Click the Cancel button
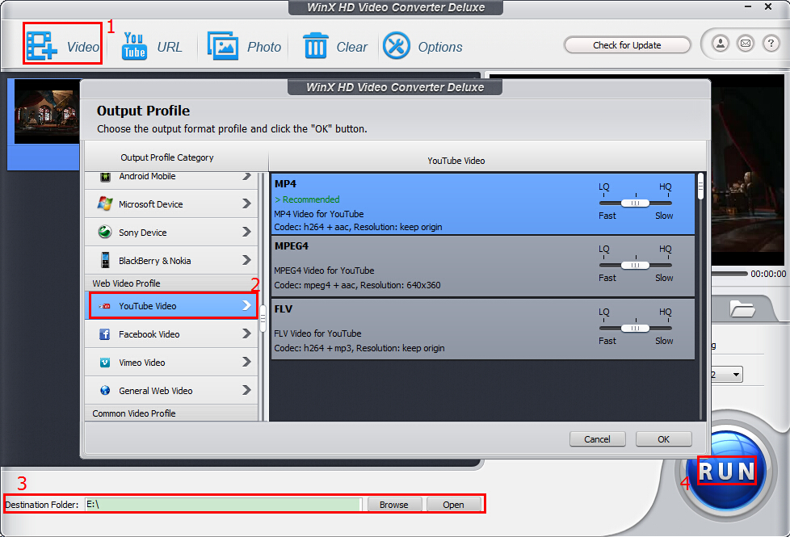Screen dimensions: 790x537 click(597, 439)
